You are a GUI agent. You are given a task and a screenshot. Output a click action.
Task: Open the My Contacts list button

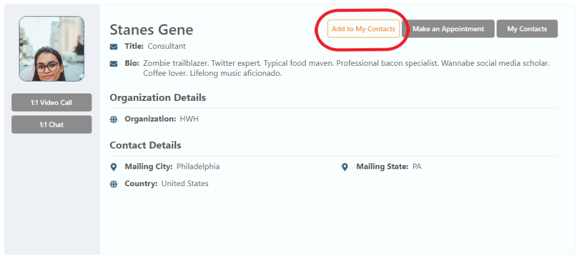click(527, 29)
